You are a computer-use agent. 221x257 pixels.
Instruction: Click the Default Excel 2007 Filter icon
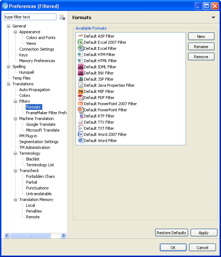tap(80, 42)
